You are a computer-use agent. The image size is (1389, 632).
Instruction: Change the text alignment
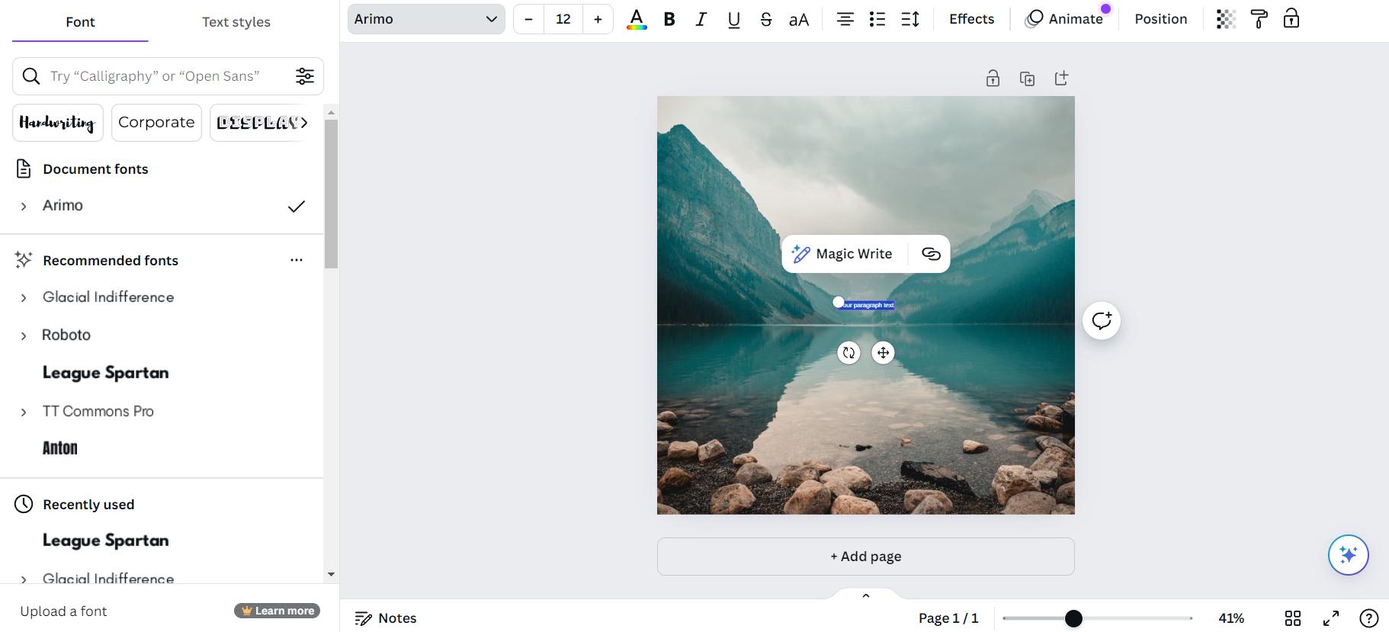845,19
